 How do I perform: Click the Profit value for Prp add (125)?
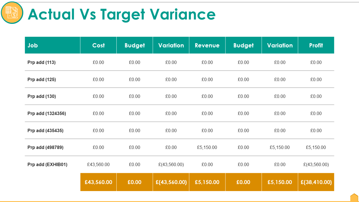click(316, 79)
